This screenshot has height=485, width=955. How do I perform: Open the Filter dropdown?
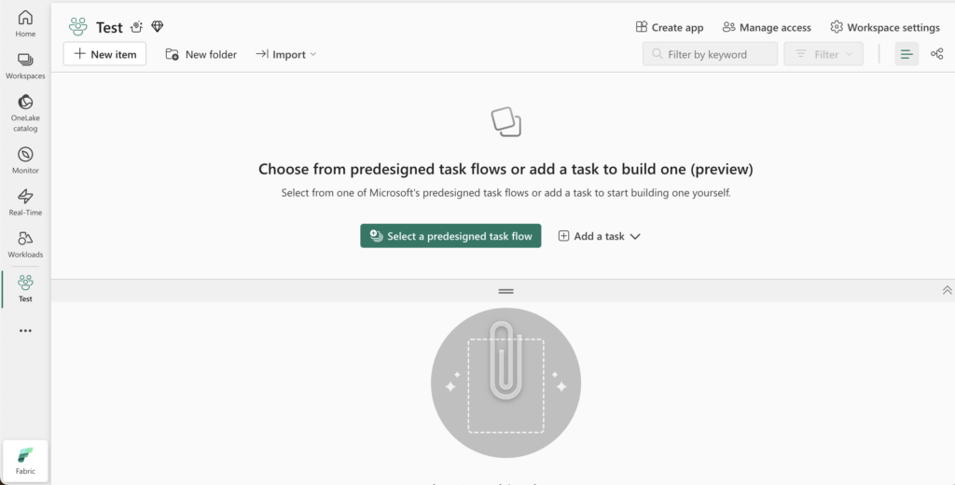(x=823, y=54)
